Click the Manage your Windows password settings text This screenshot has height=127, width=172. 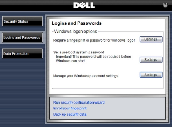(86, 76)
